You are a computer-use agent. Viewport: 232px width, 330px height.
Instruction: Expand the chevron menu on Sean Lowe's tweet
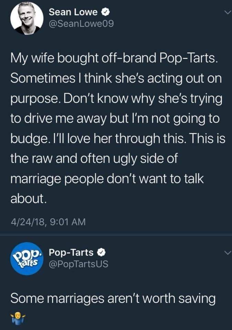click(225, 12)
